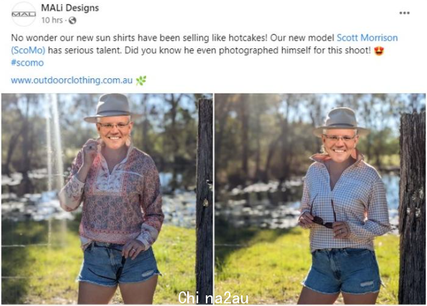The image size is (427, 306).
Task: Click the denim shorts in right photo
Action: click(343, 271)
